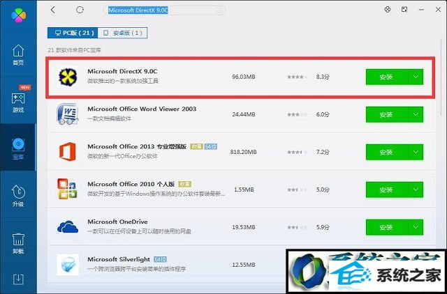
Task: Open the Microsoft OneDrive title
Action: (x=117, y=222)
